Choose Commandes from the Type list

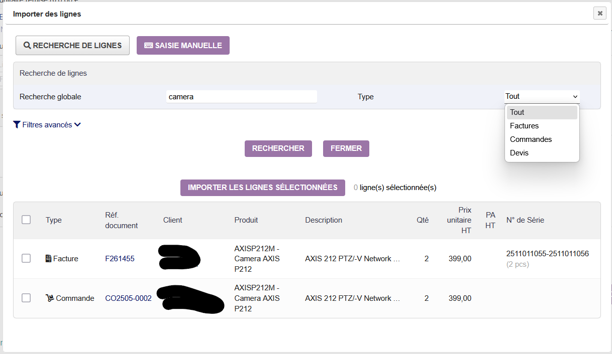[x=531, y=139]
